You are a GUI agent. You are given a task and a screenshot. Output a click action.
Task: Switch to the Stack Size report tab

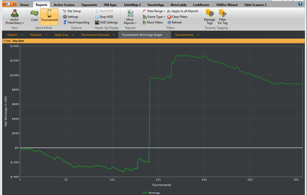61,35
